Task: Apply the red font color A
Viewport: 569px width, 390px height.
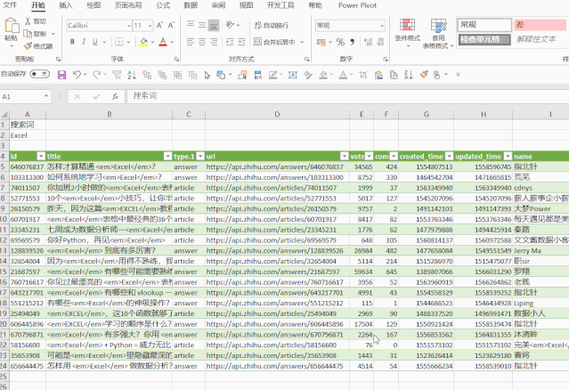Action: [163, 42]
